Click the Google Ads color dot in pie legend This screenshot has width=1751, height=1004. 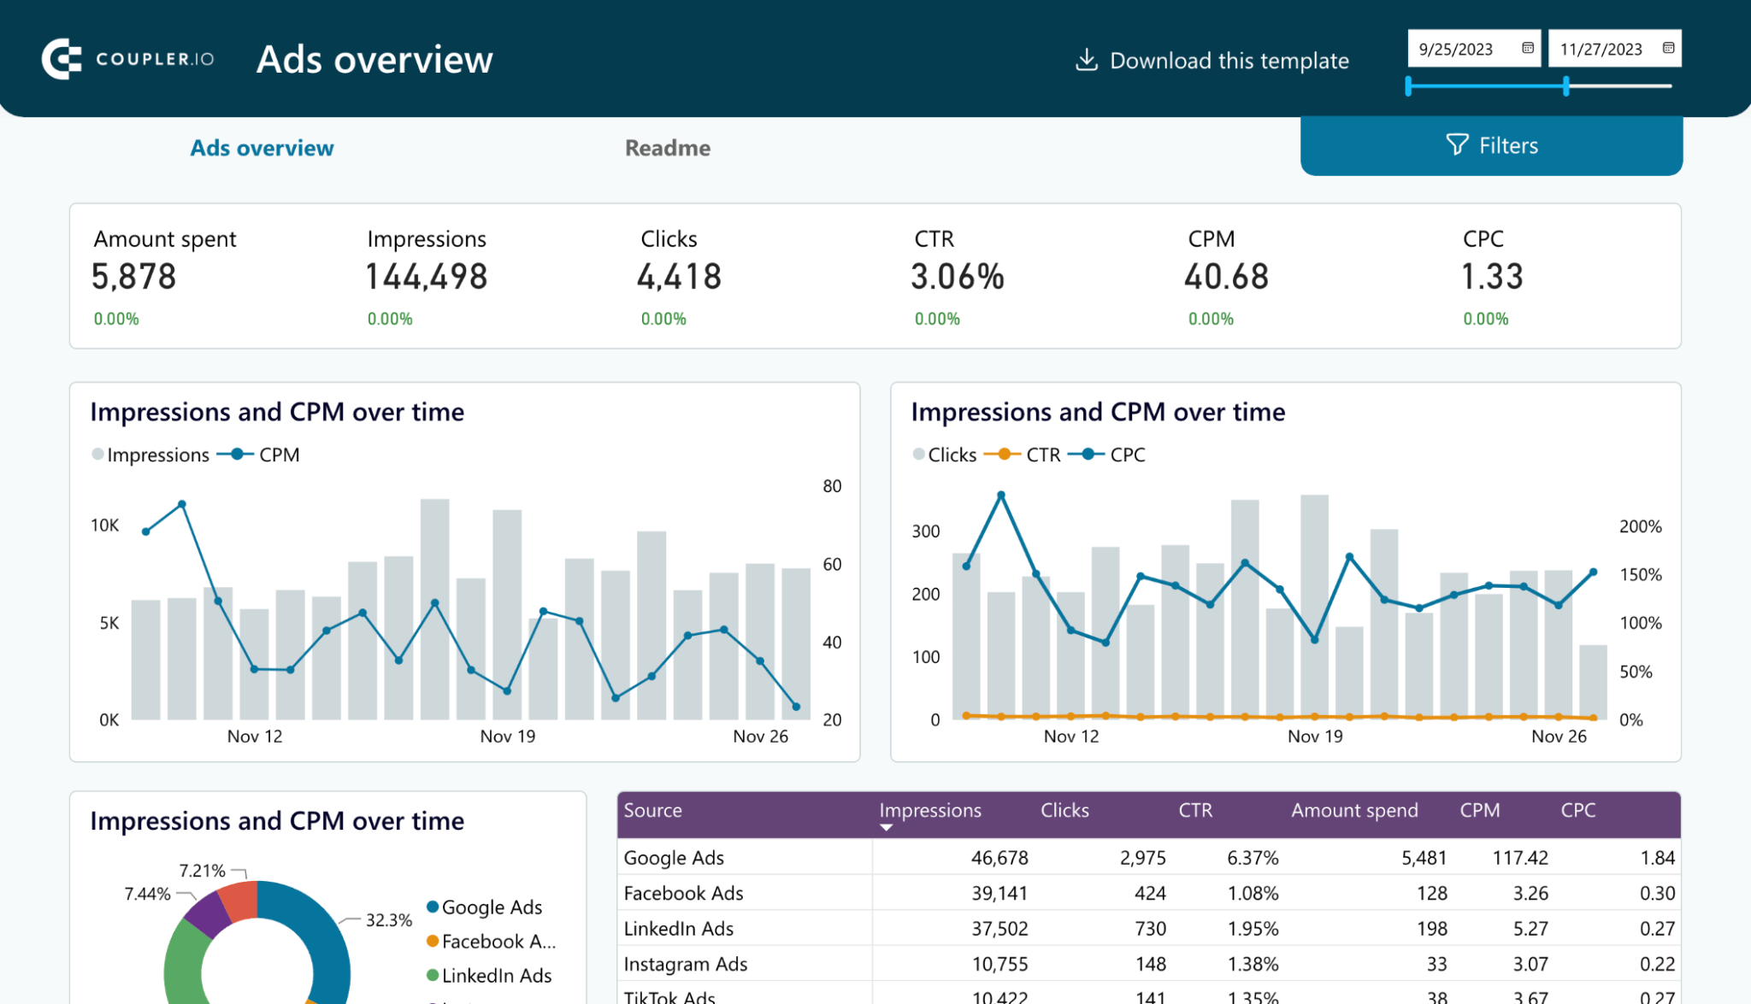[432, 907]
